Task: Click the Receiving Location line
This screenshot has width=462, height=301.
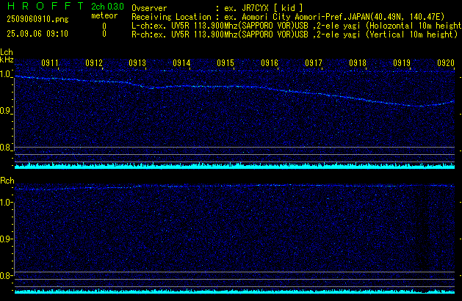Action: point(288,17)
